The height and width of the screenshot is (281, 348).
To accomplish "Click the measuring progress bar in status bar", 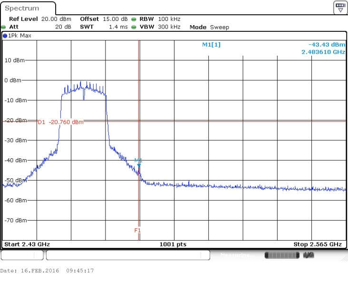I will click(282, 255).
